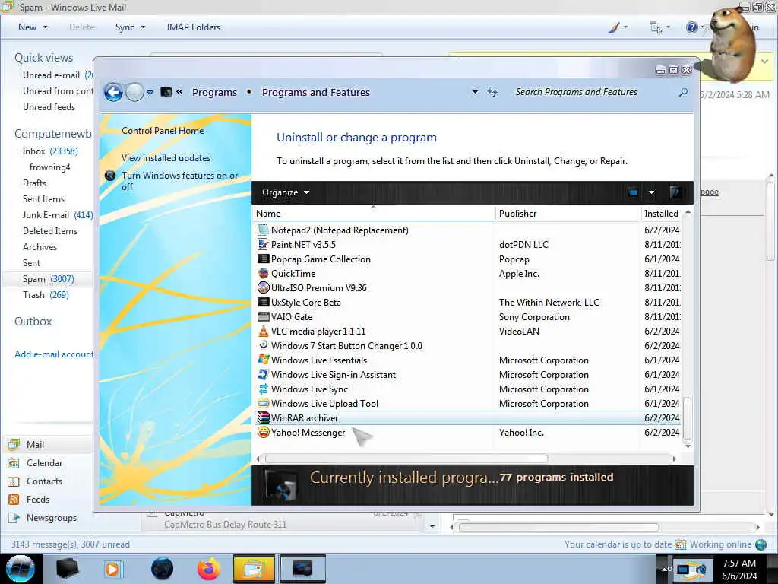This screenshot has width=778, height=584.
Task: Select UltraISO Premium V9.36 icon
Action: point(263,287)
